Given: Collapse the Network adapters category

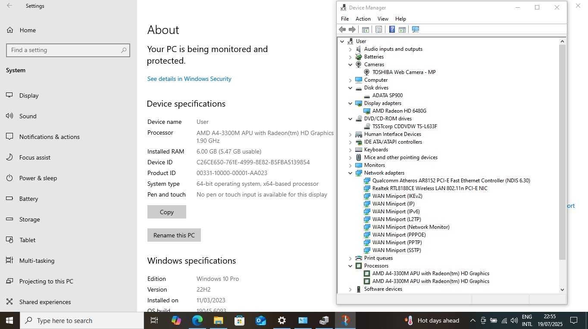Looking at the screenshot, I should (x=350, y=173).
